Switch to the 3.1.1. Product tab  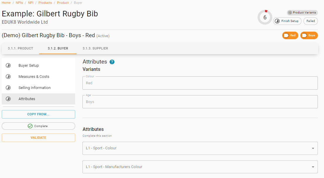[20, 48]
